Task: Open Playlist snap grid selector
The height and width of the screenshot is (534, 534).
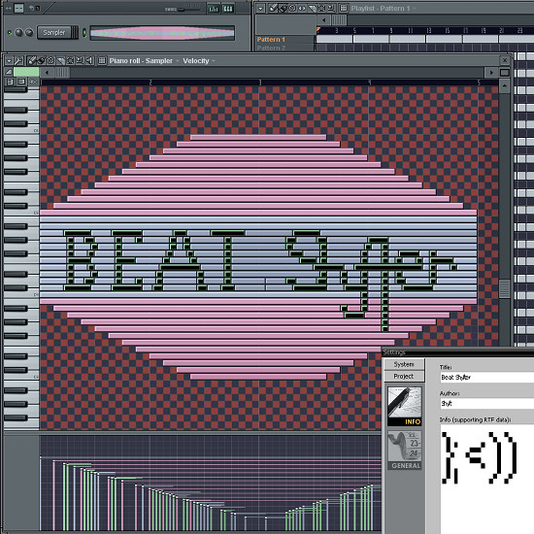Action: coord(344,8)
